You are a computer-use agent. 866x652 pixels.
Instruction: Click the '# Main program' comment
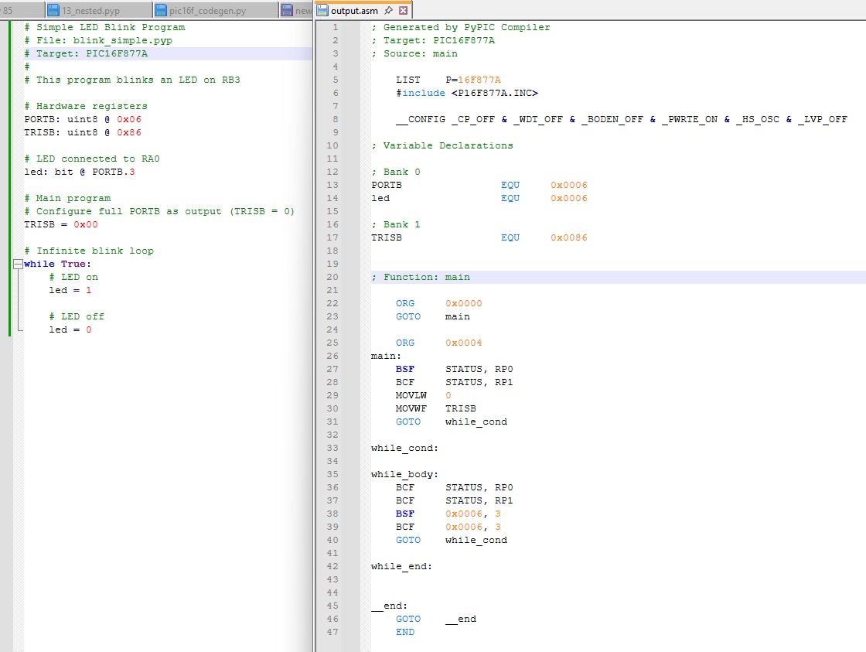point(67,198)
